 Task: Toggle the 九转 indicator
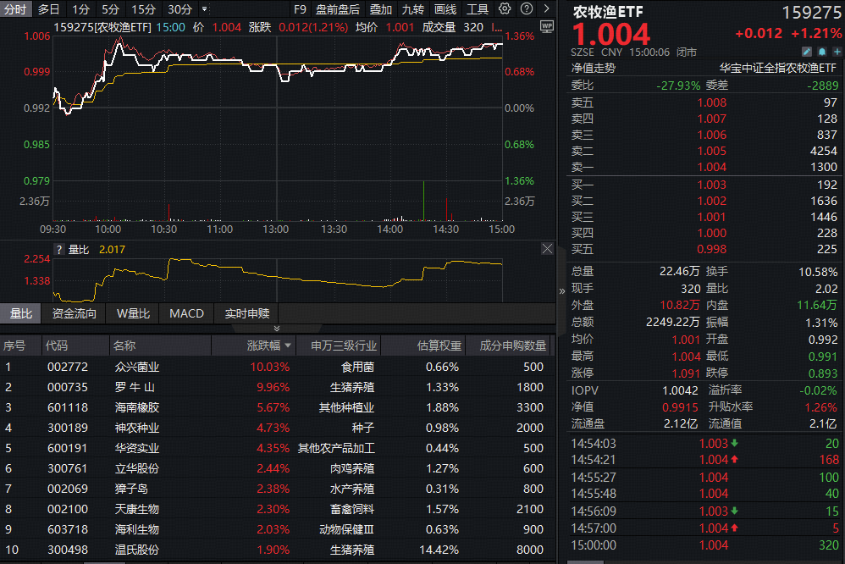(413, 9)
